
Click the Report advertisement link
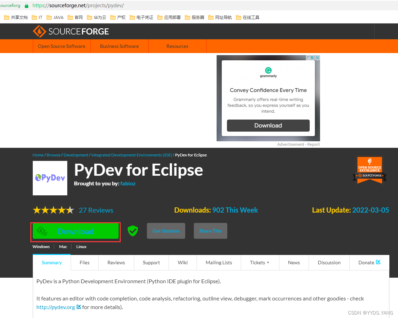point(314,144)
